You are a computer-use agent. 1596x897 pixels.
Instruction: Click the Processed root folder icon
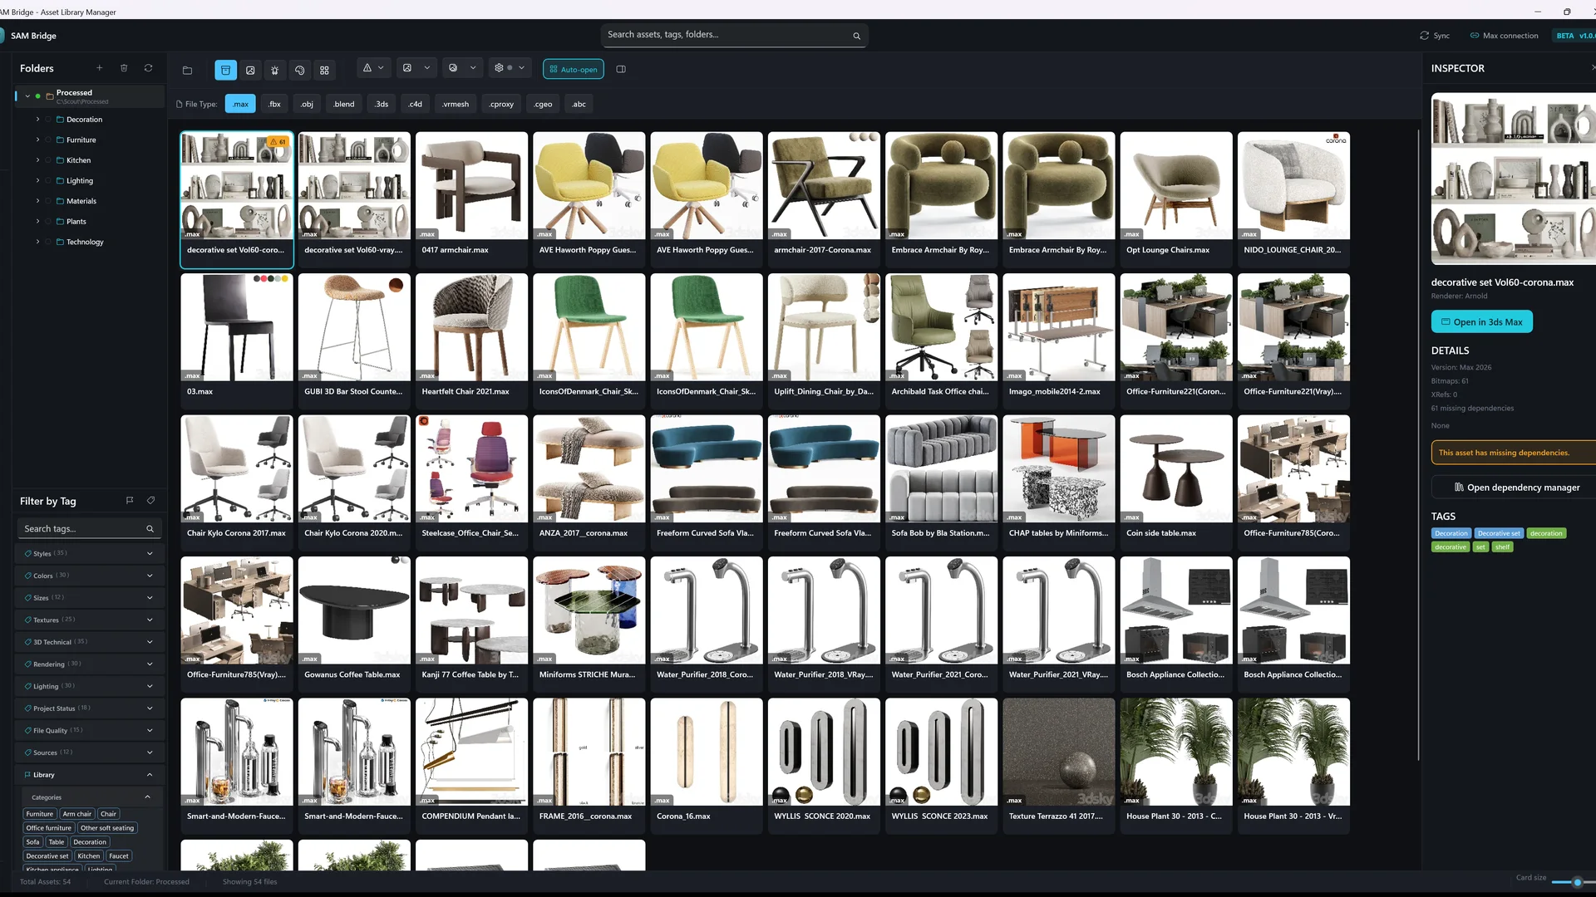[x=49, y=96]
